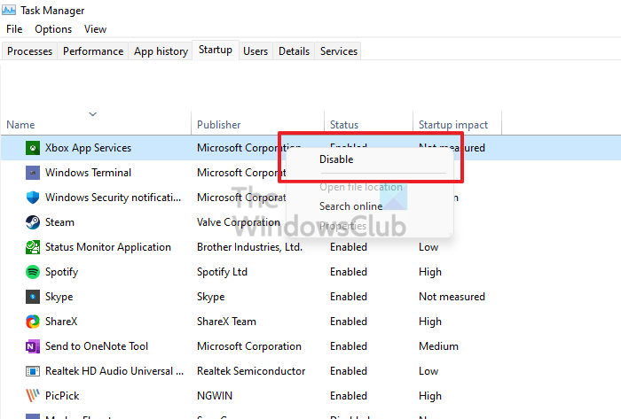Click the Windows Security shield icon
The width and height of the screenshot is (621, 419).
[x=33, y=198]
